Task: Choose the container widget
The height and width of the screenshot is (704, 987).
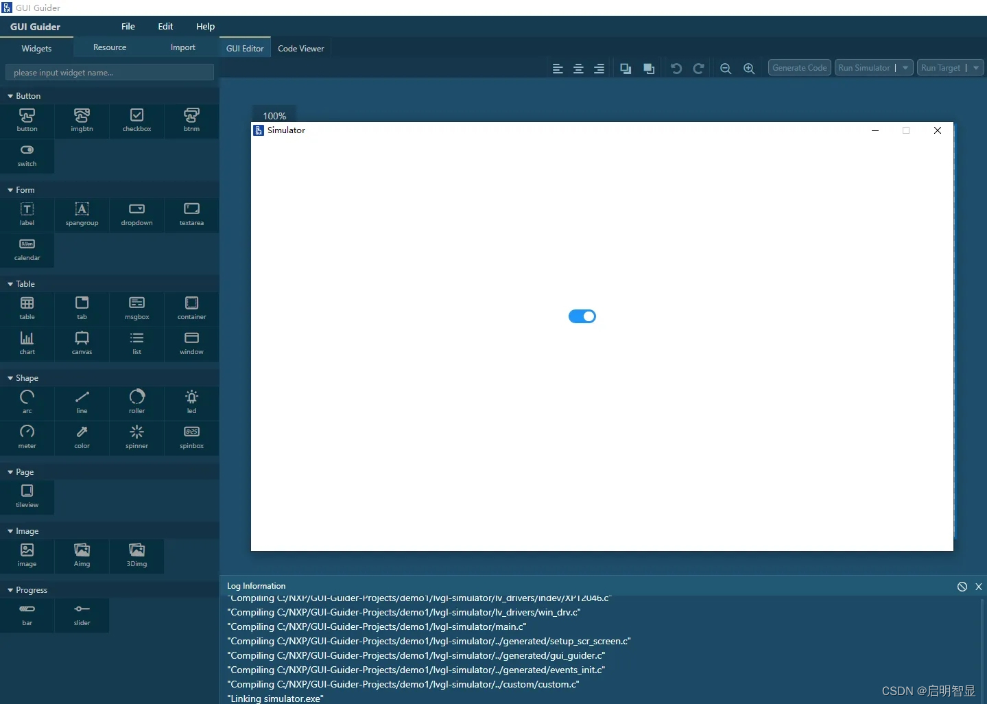Action: [x=191, y=308]
